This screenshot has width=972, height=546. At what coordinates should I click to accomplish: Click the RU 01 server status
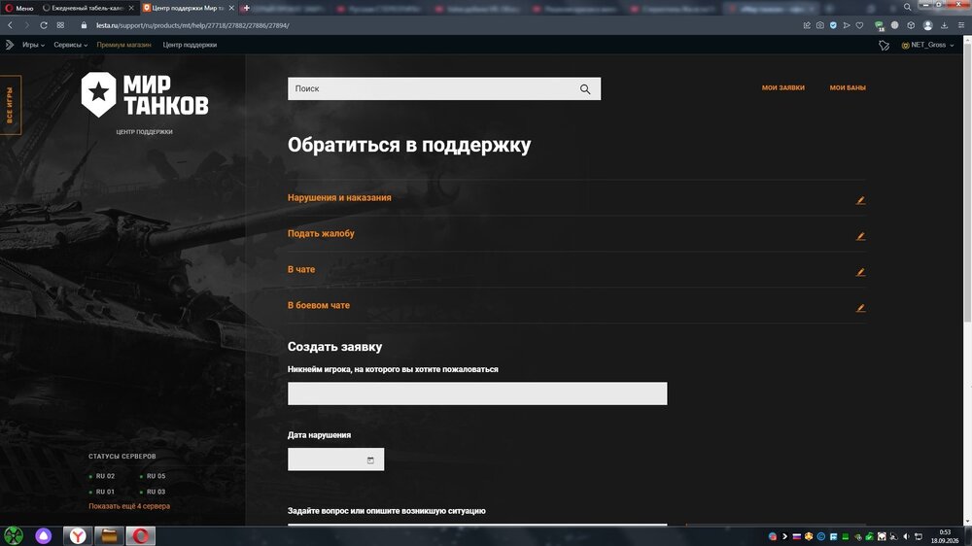pos(102,492)
